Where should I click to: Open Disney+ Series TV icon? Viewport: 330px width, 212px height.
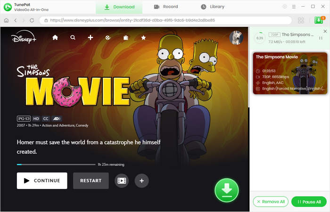pyautogui.click(x=126, y=37)
